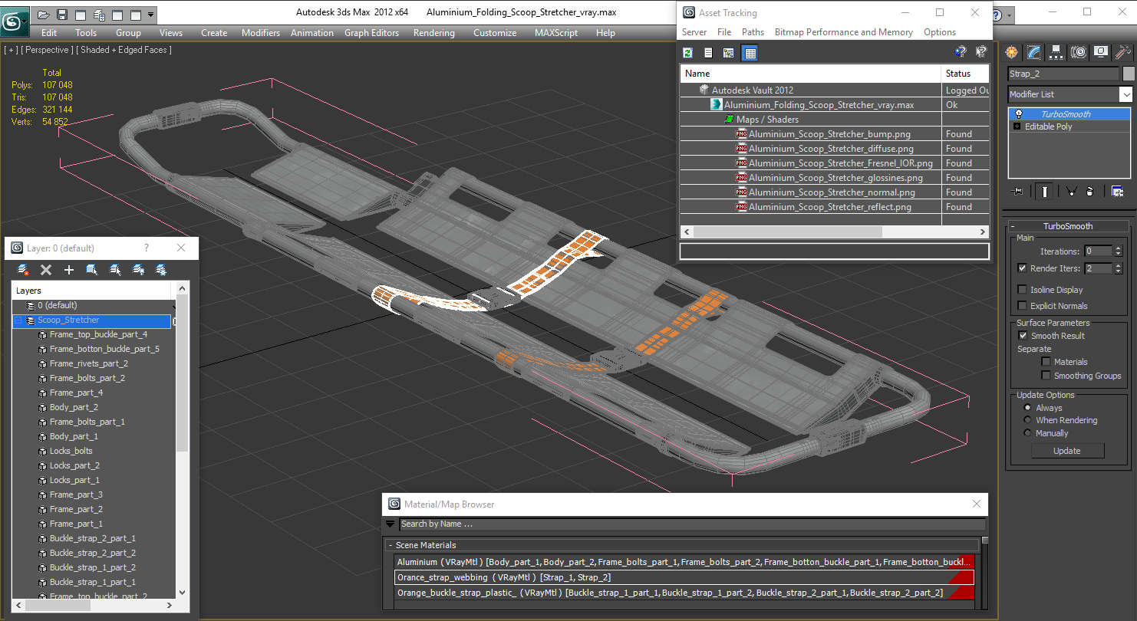Viewport: 1137px width, 621px height.
Task: Click the Shaded + Edged Faces viewport label
Action: click(x=126, y=50)
